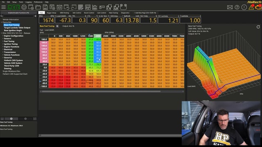Open the warning triangle notifications

coord(251,7)
